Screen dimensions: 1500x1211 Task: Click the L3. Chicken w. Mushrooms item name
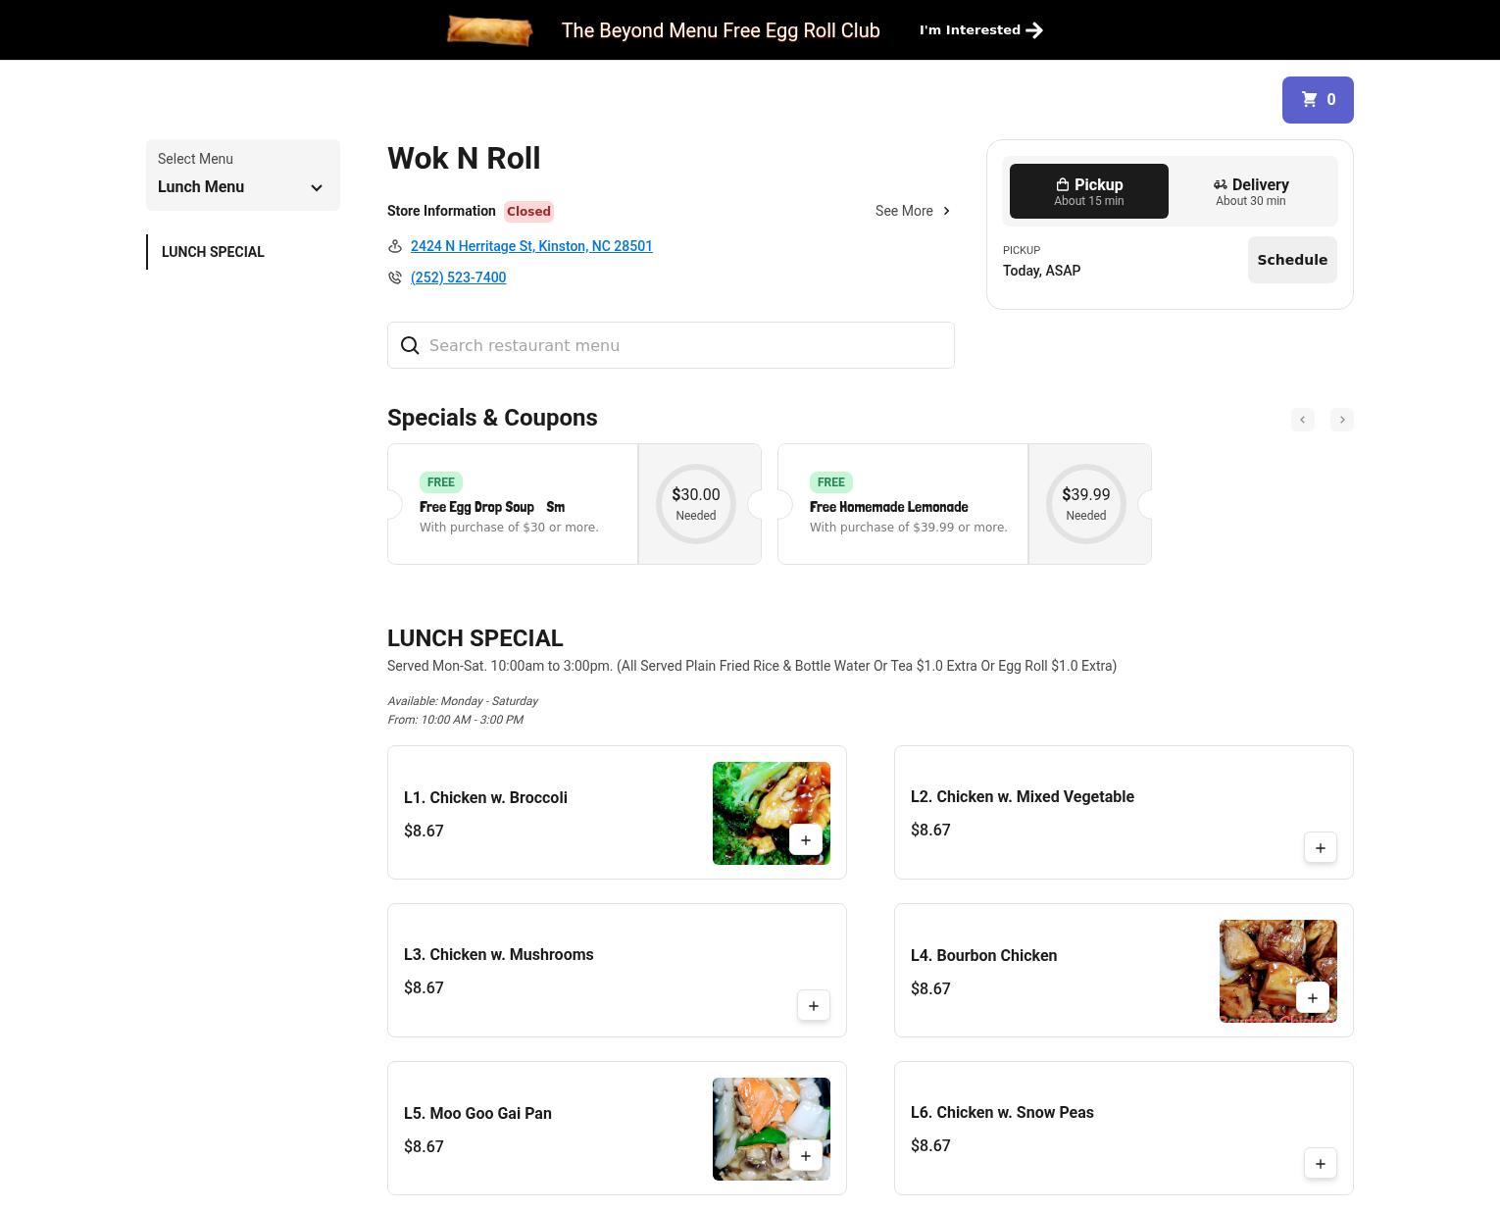click(499, 955)
